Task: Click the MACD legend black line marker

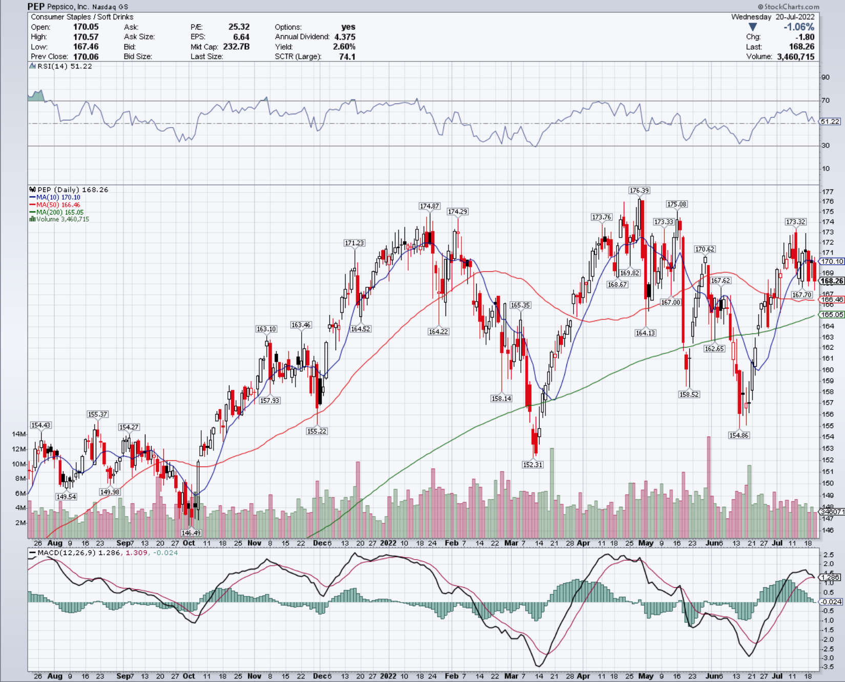Action: click(33, 553)
